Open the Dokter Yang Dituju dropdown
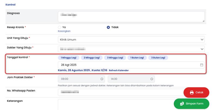The width and height of the screenshot is (212, 110). (202, 49)
